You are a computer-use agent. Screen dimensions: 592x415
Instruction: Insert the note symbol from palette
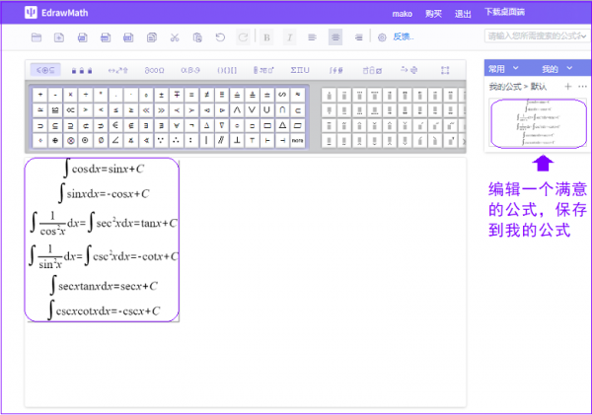click(297, 141)
